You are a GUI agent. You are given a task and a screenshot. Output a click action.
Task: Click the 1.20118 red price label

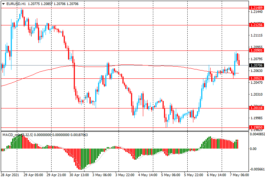[x=256, y=108]
